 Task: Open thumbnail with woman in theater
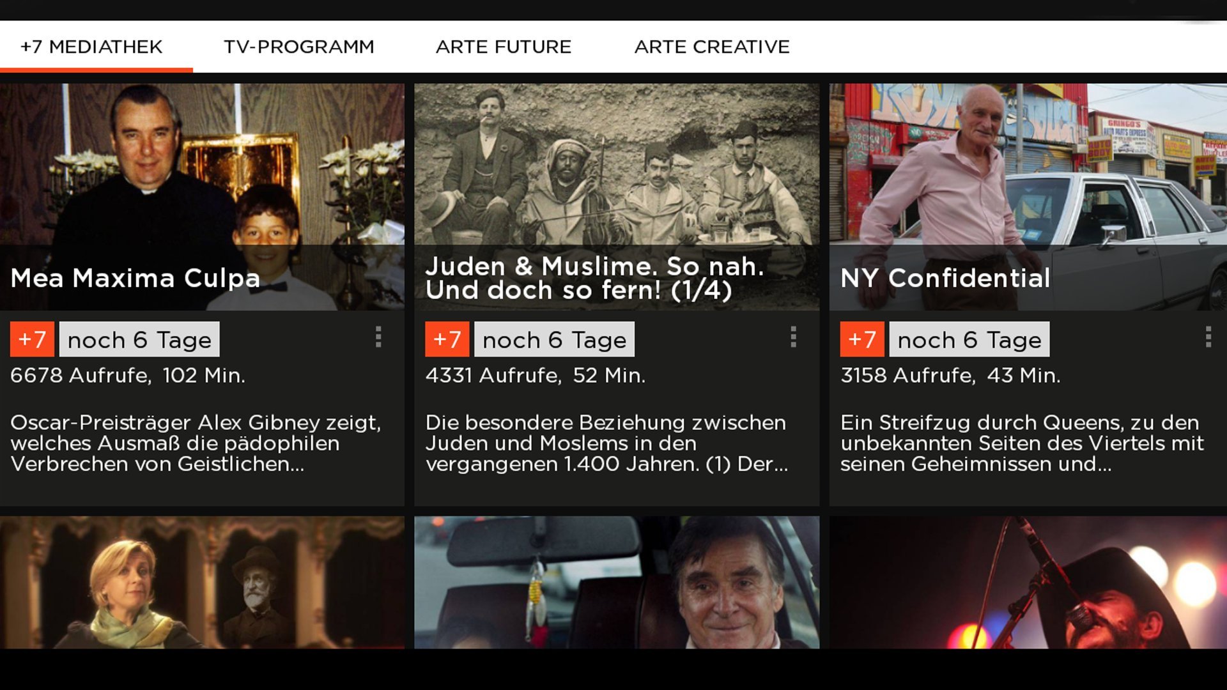point(202,582)
